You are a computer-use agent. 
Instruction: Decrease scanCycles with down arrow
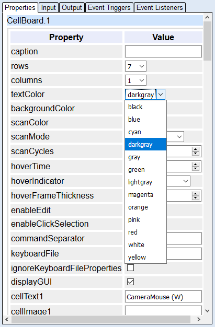(x=195, y=154)
